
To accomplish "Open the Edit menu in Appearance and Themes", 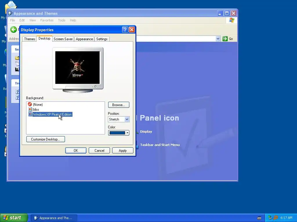I will 22,20.
